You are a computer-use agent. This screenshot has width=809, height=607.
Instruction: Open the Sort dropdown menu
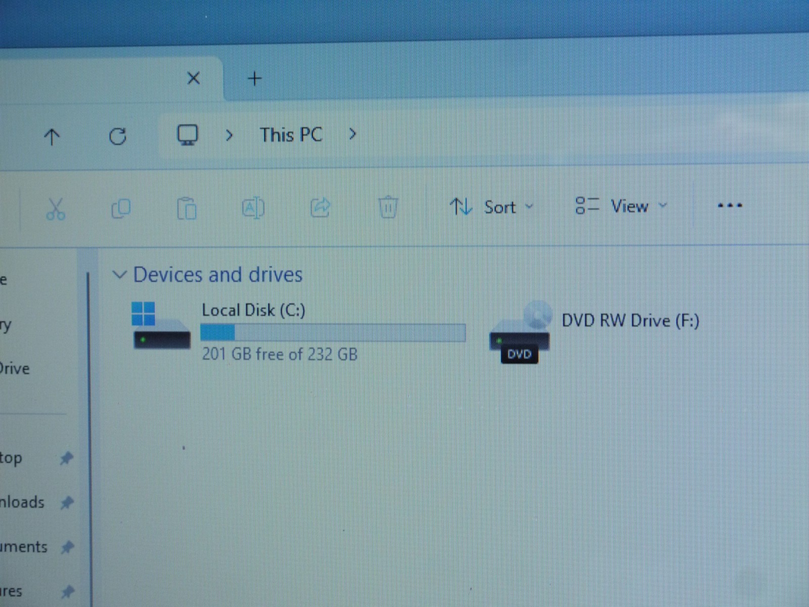[491, 207]
